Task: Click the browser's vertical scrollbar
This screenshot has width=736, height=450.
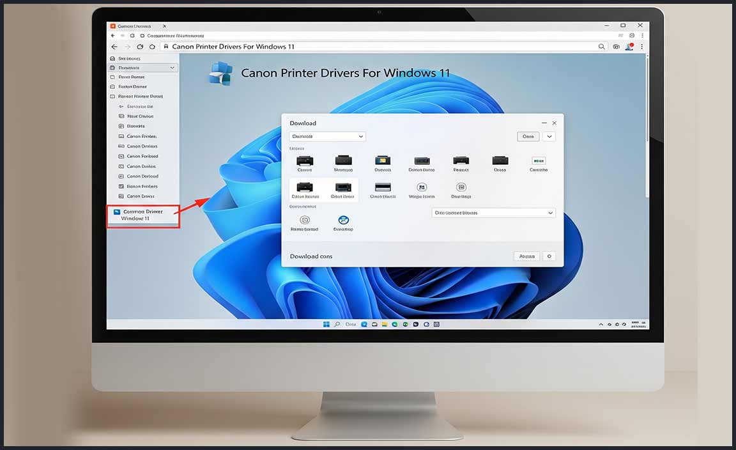Action: 647,98
